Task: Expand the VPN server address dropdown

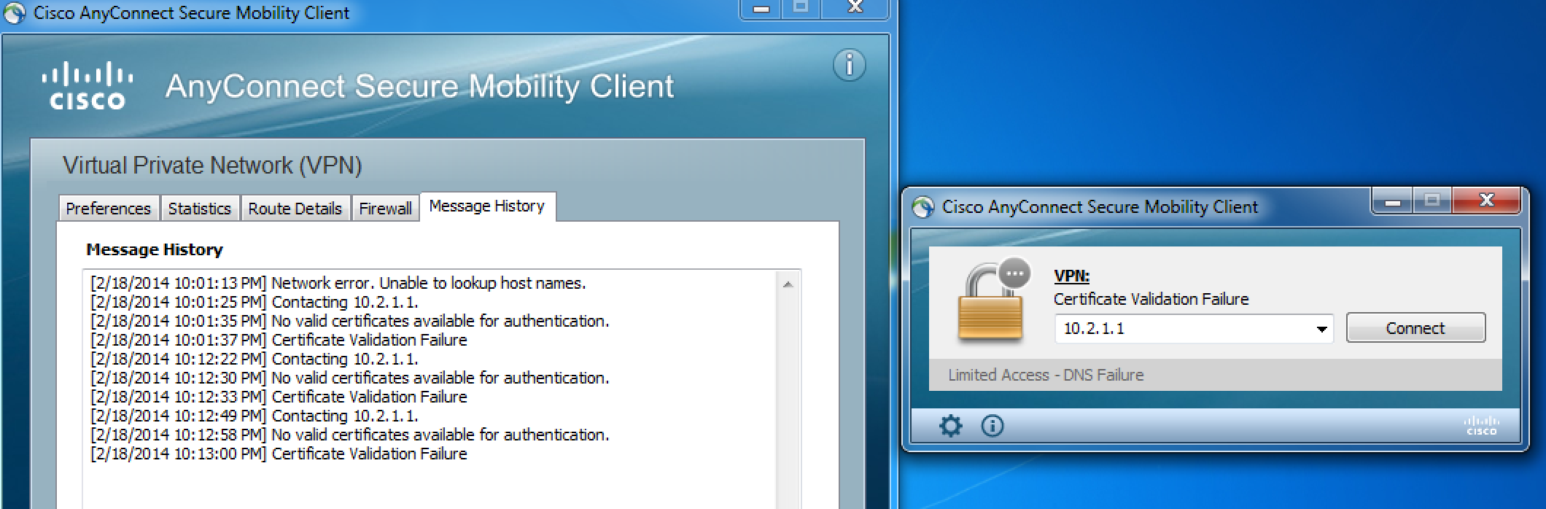Action: click(x=1321, y=329)
